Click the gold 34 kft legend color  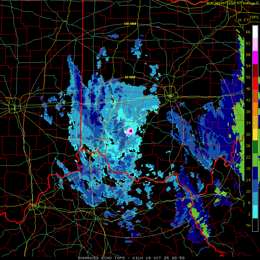tap(255, 122)
